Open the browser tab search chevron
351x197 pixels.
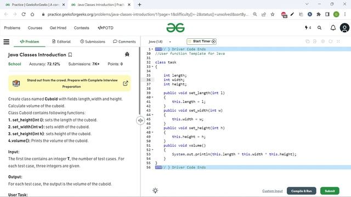(307, 4)
